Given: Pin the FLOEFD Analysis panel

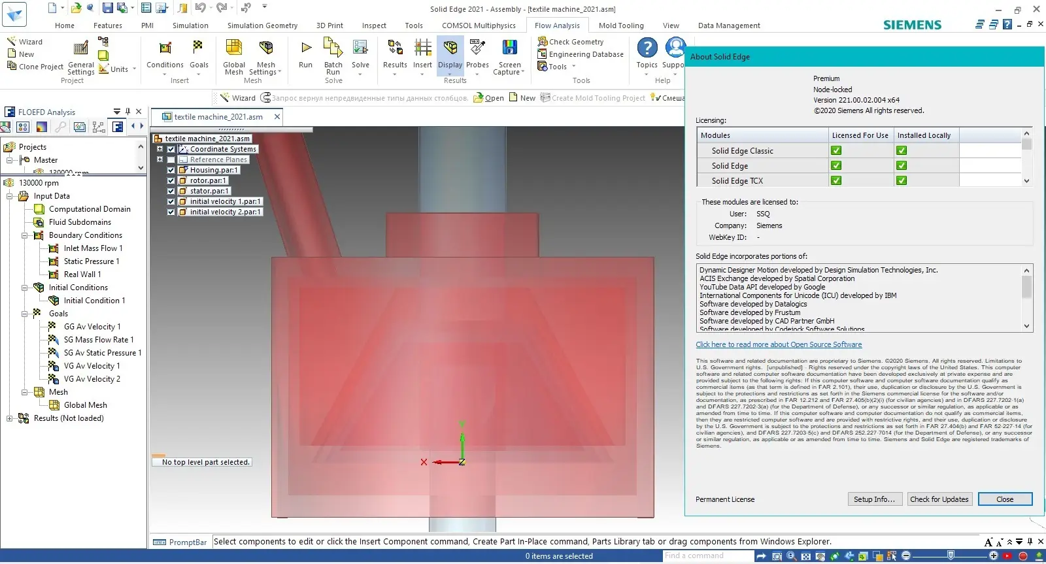Looking at the screenshot, I should pos(127,112).
